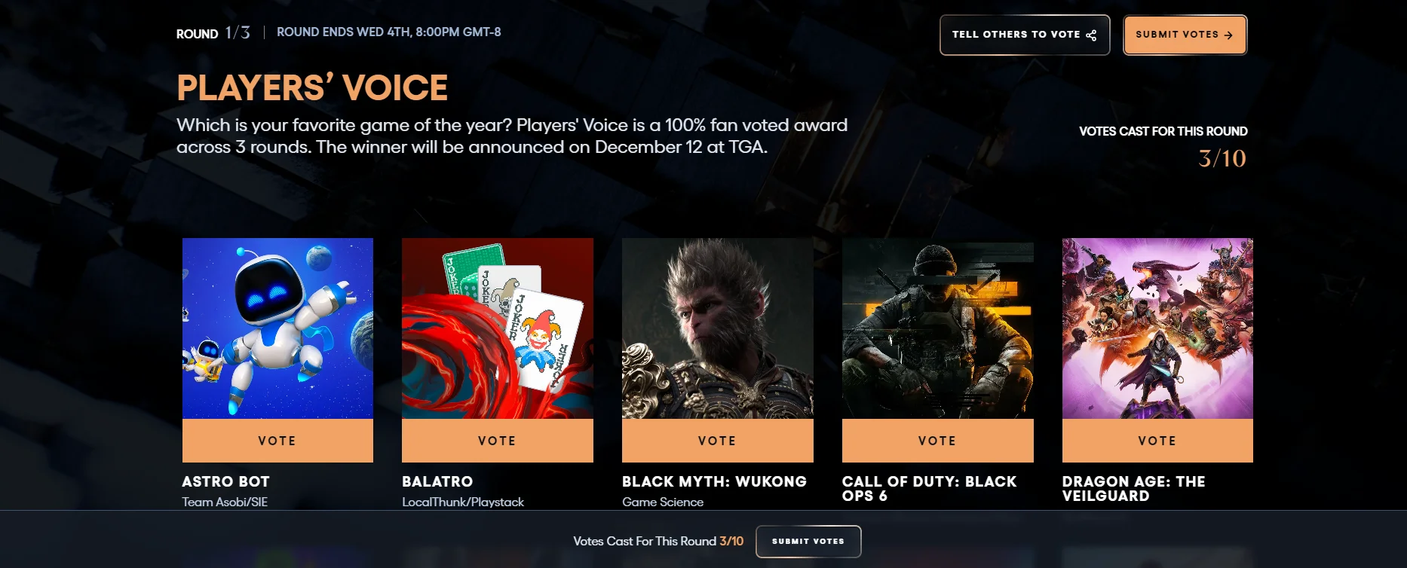Image resolution: width=1407 pixels, height=568 pixels.
Task: Click the Dragon Age: The Veilguard title
Action: pos(1133,489)
